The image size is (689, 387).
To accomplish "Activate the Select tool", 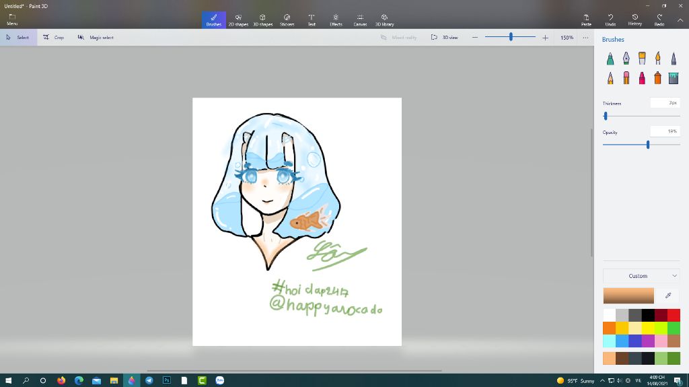I will [x=18, y=38].
